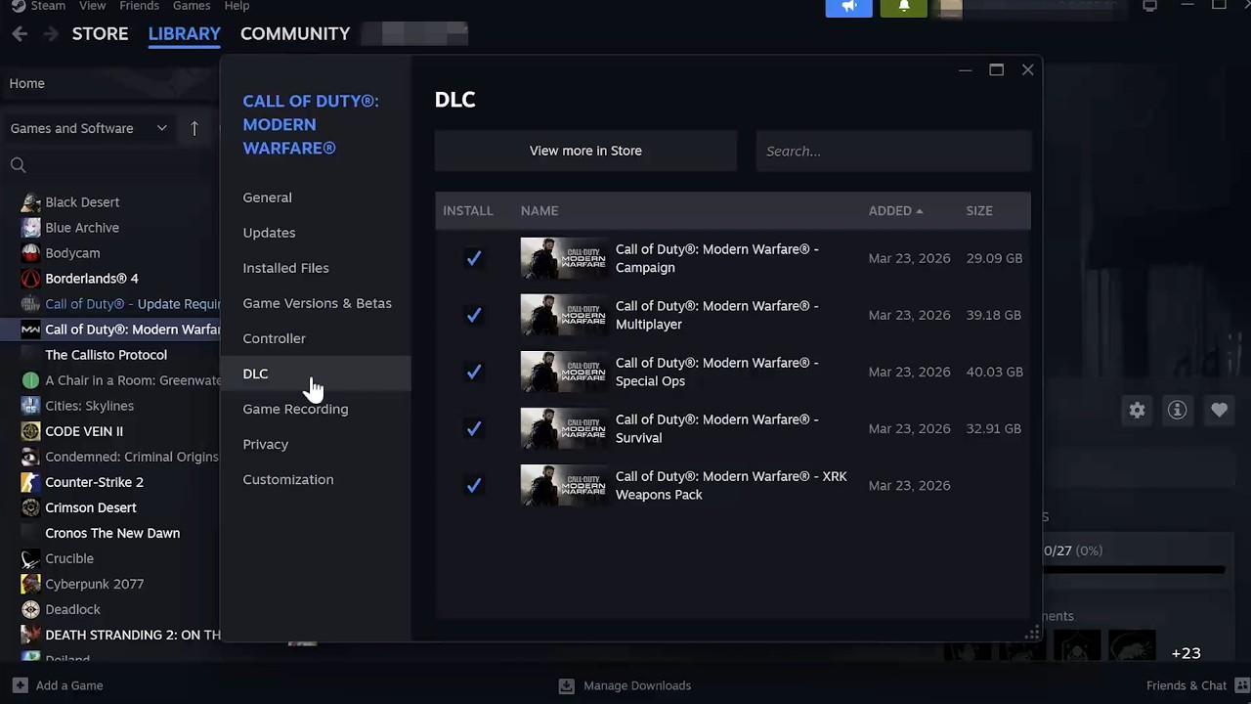1251x704 pixels.
Task: Select Bodycam in the library list
Action: click(72, 253)
